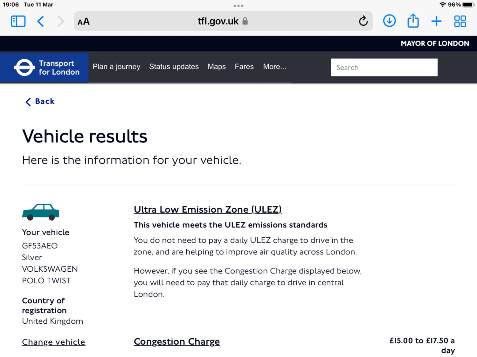
Task: Open Status updates menu
Action: (174, 67)
